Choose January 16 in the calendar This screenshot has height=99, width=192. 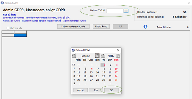point(110,72)
